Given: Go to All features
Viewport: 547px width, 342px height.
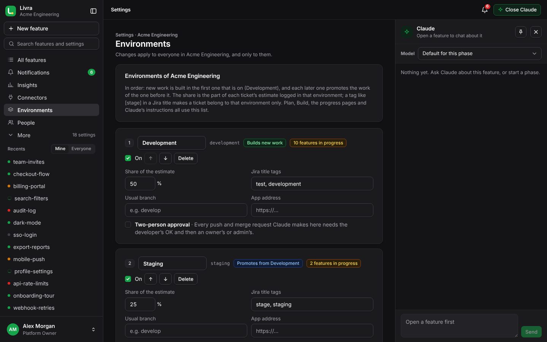Looking at the screenshot, I should 51,60.
